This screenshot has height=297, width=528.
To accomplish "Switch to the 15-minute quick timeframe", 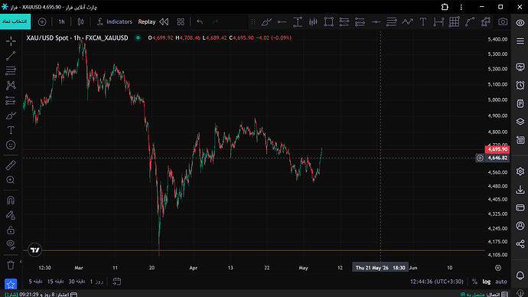I will pos(56,282).
